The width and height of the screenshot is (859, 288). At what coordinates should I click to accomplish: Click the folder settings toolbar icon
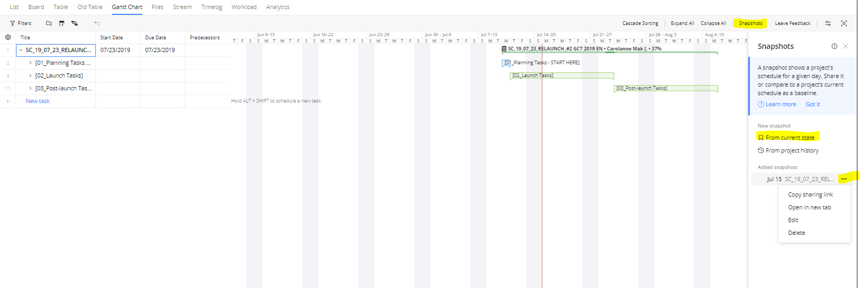pos(49,23)
